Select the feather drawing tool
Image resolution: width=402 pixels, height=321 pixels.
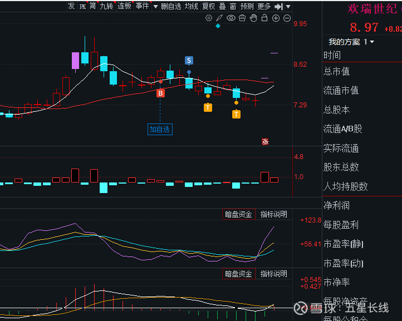click(219, 18)
